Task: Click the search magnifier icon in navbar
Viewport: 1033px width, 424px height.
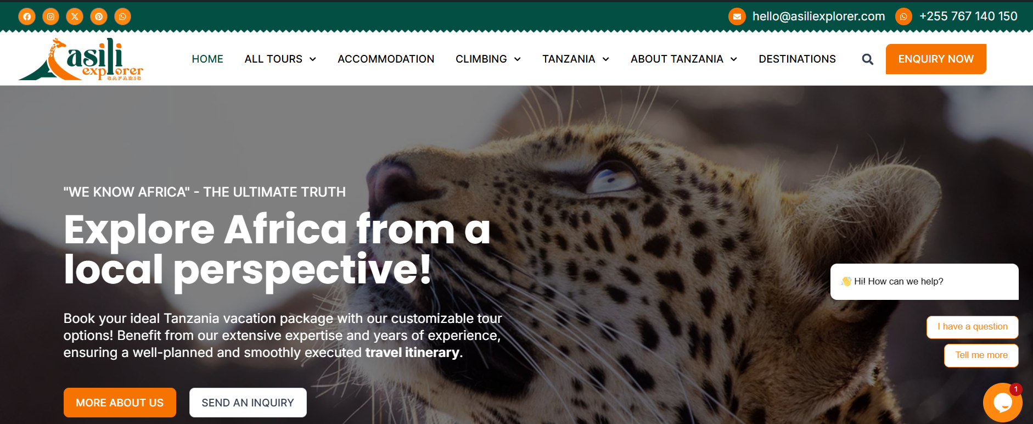Action: (x=867, y=59)
